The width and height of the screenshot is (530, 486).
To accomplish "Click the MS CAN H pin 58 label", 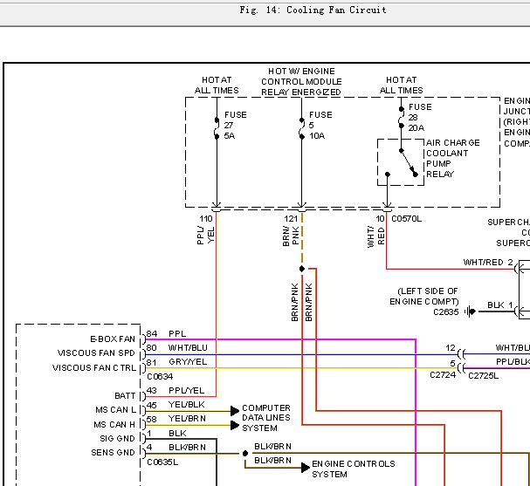I will pyautogui.click(x=114, y=424).
